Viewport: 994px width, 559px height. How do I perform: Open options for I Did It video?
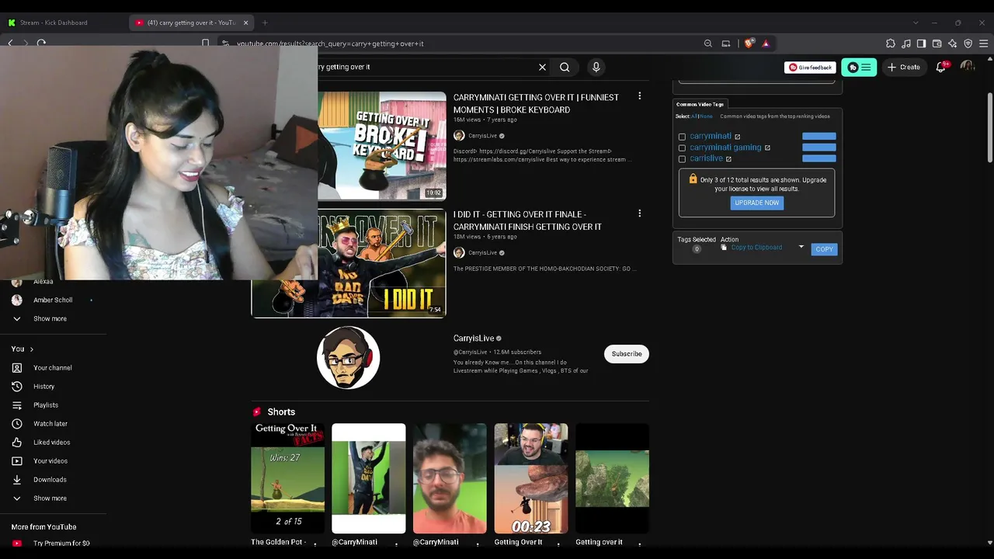640,214
